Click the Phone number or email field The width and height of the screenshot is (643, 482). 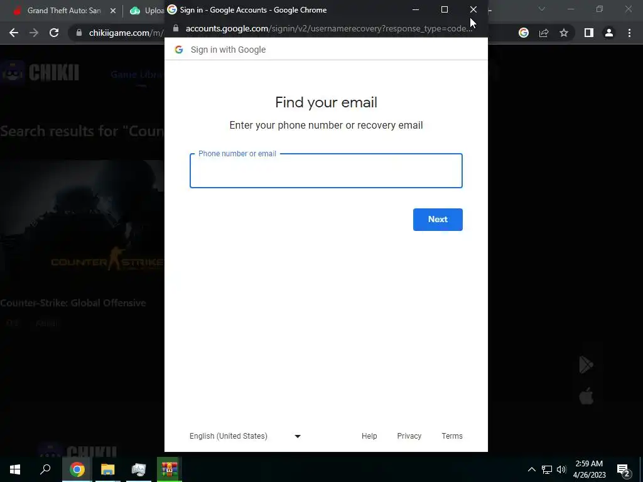[326, 171]
